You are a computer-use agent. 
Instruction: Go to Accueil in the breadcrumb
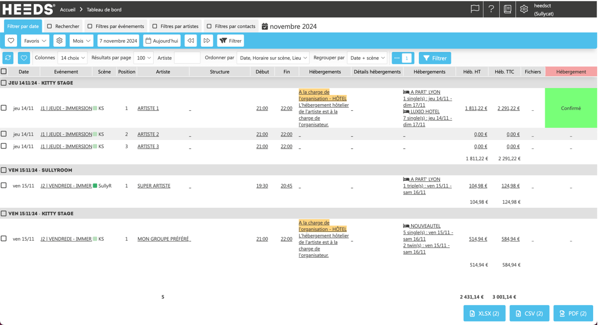(68, 10)
